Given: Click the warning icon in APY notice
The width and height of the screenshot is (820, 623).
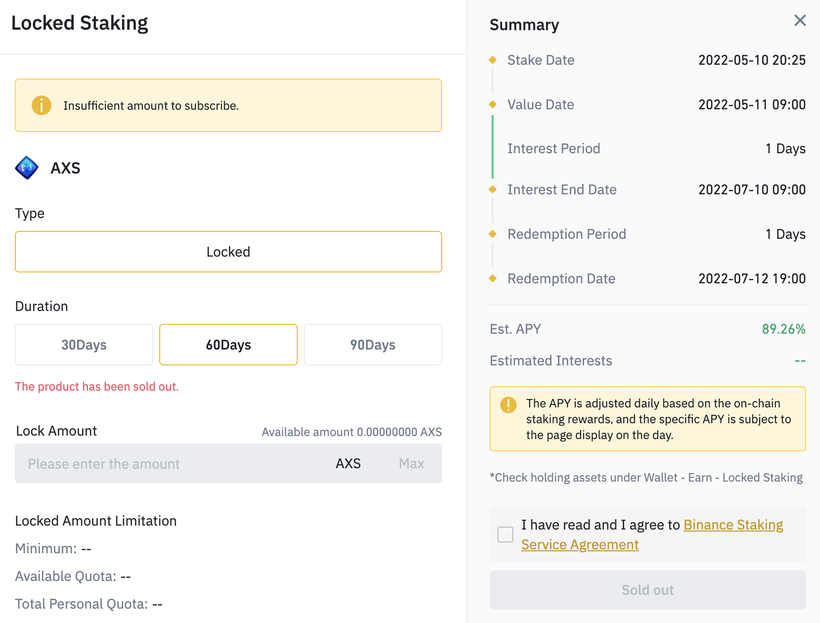Looking at the screenshot, I should (508, 404).
